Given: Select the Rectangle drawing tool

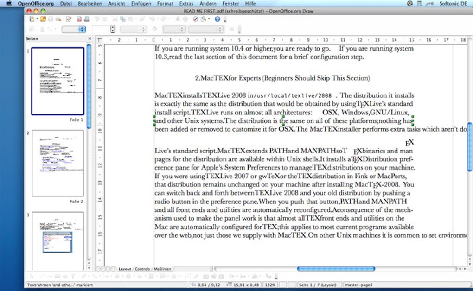Looking at the screenshot, I should pos(58,276).
